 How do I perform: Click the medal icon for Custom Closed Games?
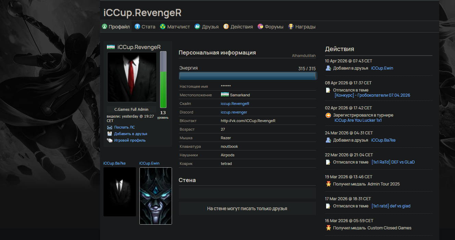click(x=328, y=228)
